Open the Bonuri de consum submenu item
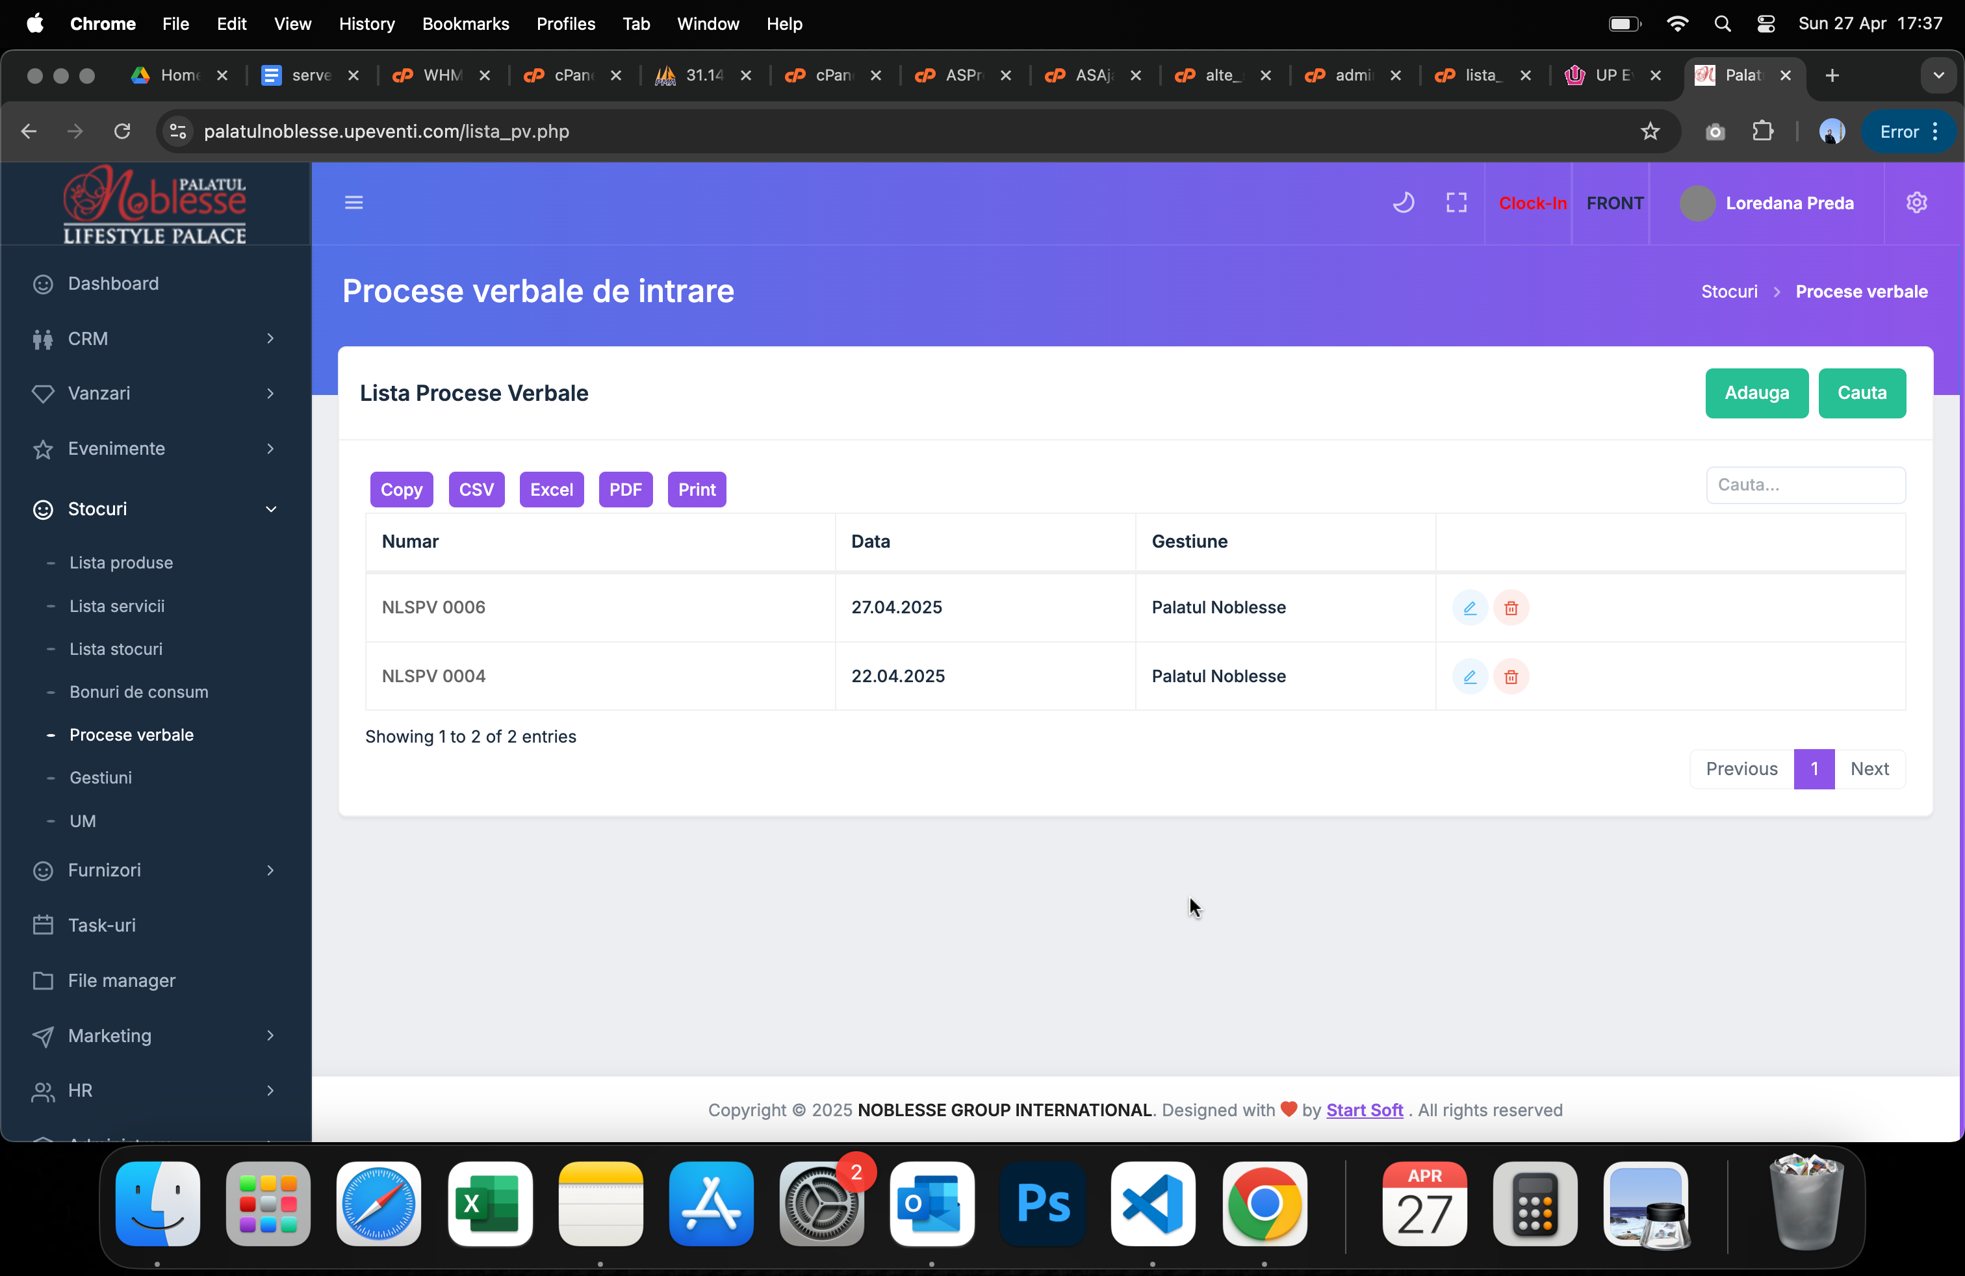The height and width of the screenshot is (1276, 1965). coord(138,692)
